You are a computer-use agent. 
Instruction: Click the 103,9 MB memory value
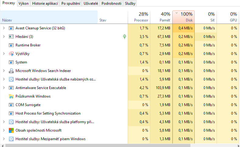coord(163,88)
